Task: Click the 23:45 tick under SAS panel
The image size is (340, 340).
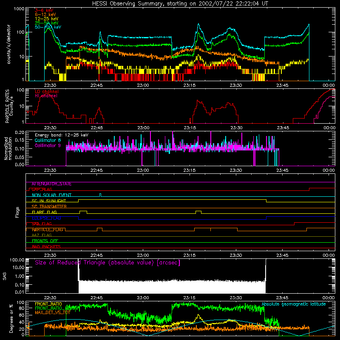Action: [x=282, y=298]
